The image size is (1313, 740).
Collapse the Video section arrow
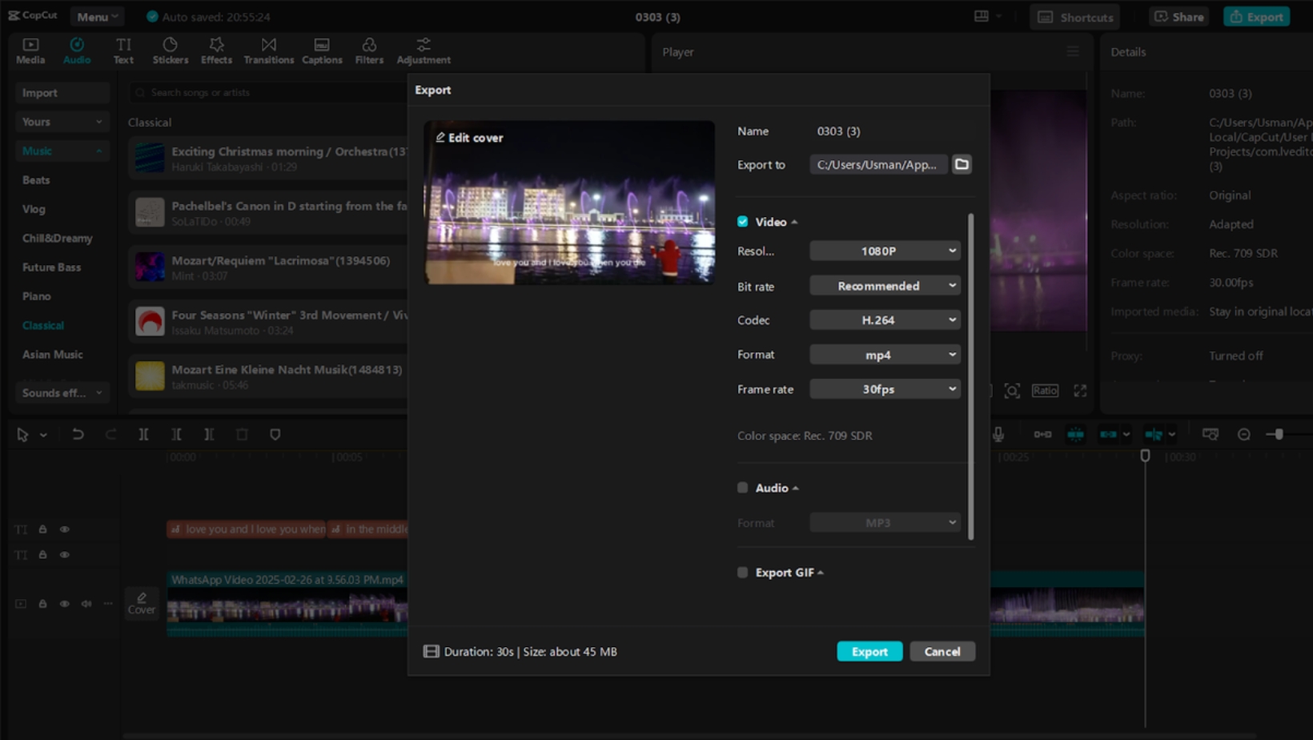point(794,222)
